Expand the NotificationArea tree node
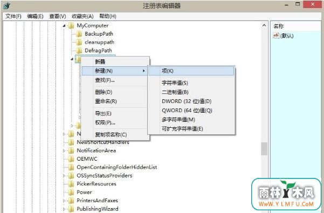324x213 pixels. [64, 151]
